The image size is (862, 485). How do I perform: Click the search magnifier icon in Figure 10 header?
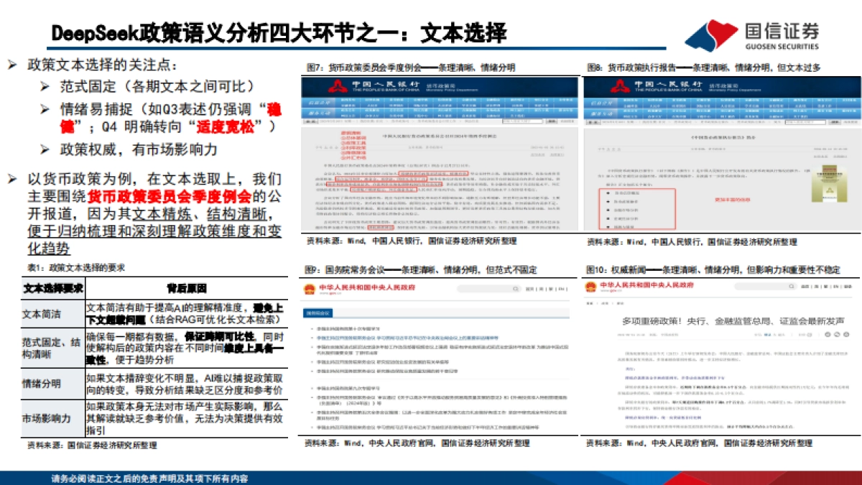(x=791, y=286)
